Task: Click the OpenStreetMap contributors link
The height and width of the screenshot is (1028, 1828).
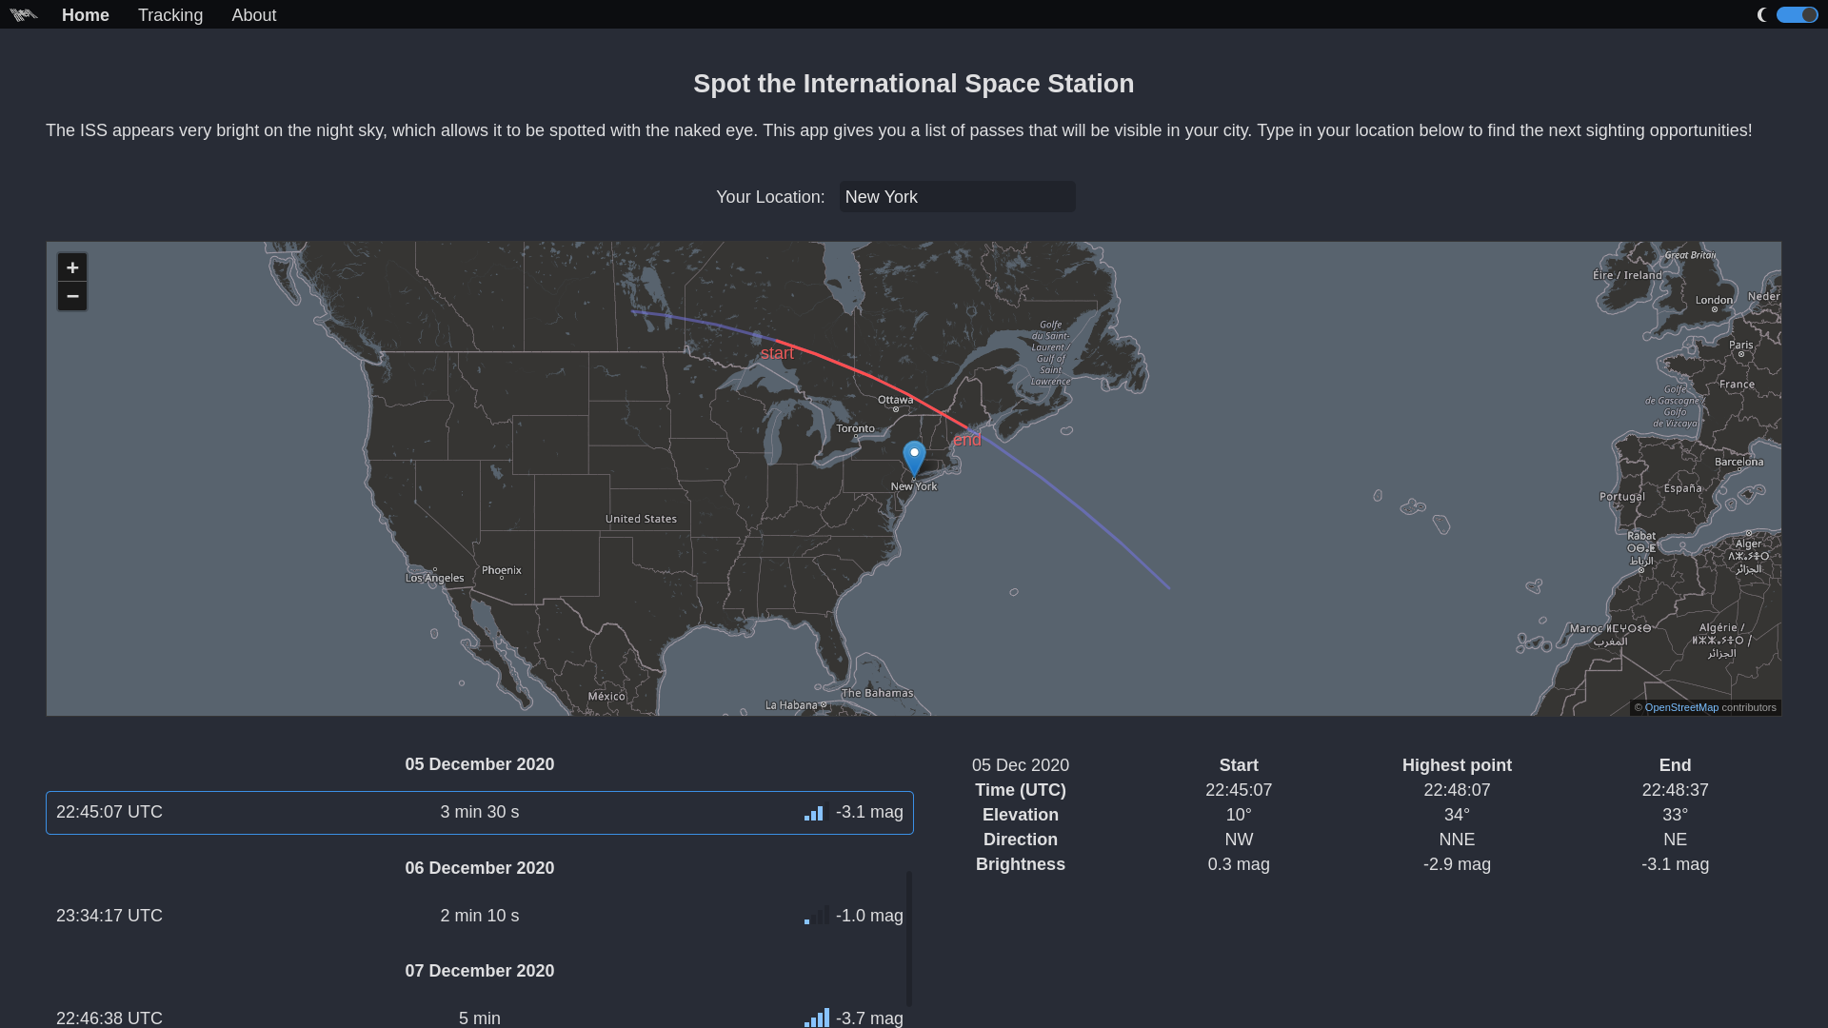Action: (x=1681, y=706)
